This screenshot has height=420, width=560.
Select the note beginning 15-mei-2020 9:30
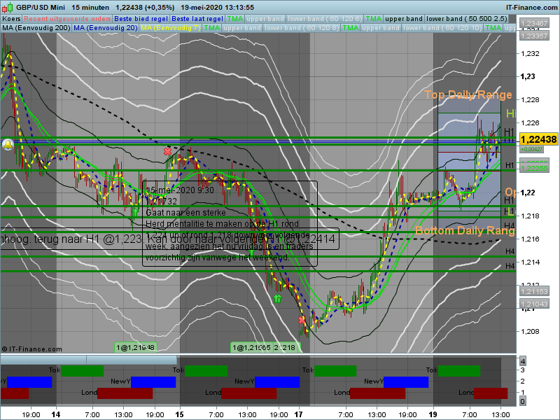tap(230, 223)
